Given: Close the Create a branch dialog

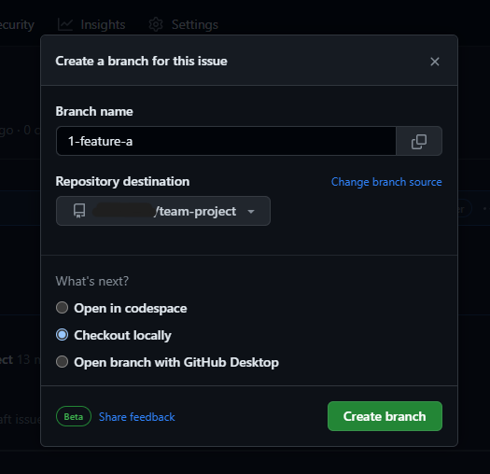Looking at the screenshot, I should [435, 62].
